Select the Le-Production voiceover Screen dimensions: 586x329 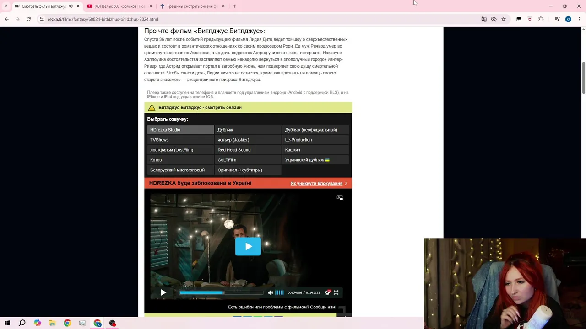pos(315,140)
